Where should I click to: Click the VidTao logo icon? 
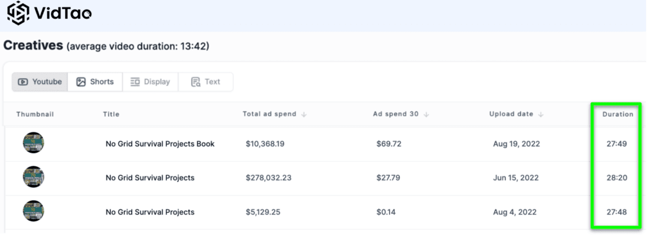click(x=19, y=13)
